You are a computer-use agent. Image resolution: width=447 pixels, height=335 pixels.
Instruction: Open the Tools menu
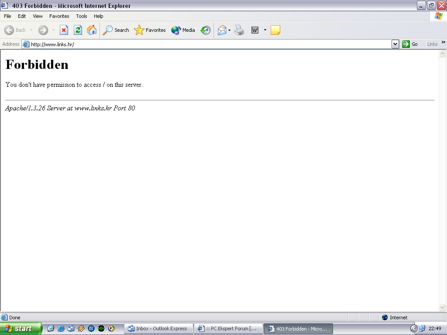click(82, 16)
